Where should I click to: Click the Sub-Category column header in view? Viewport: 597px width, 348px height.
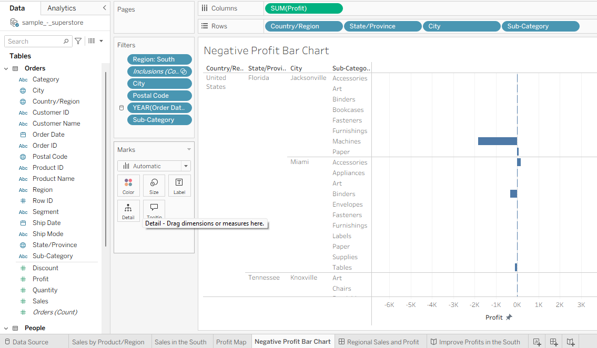[x=351, y=68]
